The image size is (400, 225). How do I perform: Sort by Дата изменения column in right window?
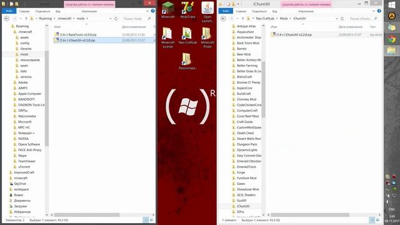tap(351, 27)
